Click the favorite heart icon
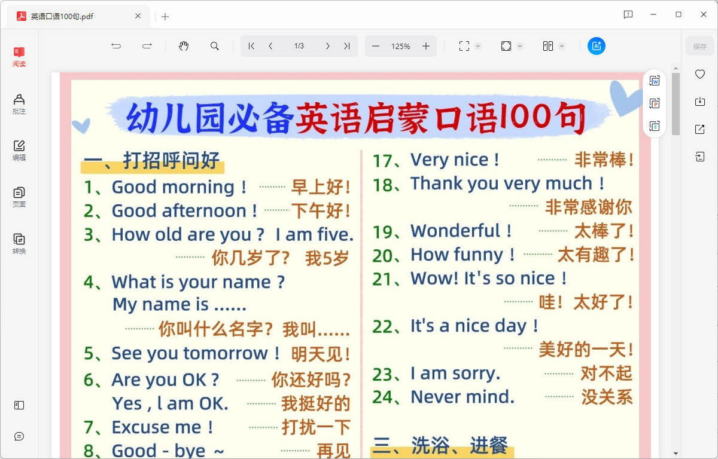The height and width of the screenshot is (459, 718). click(x=700, y=74)
